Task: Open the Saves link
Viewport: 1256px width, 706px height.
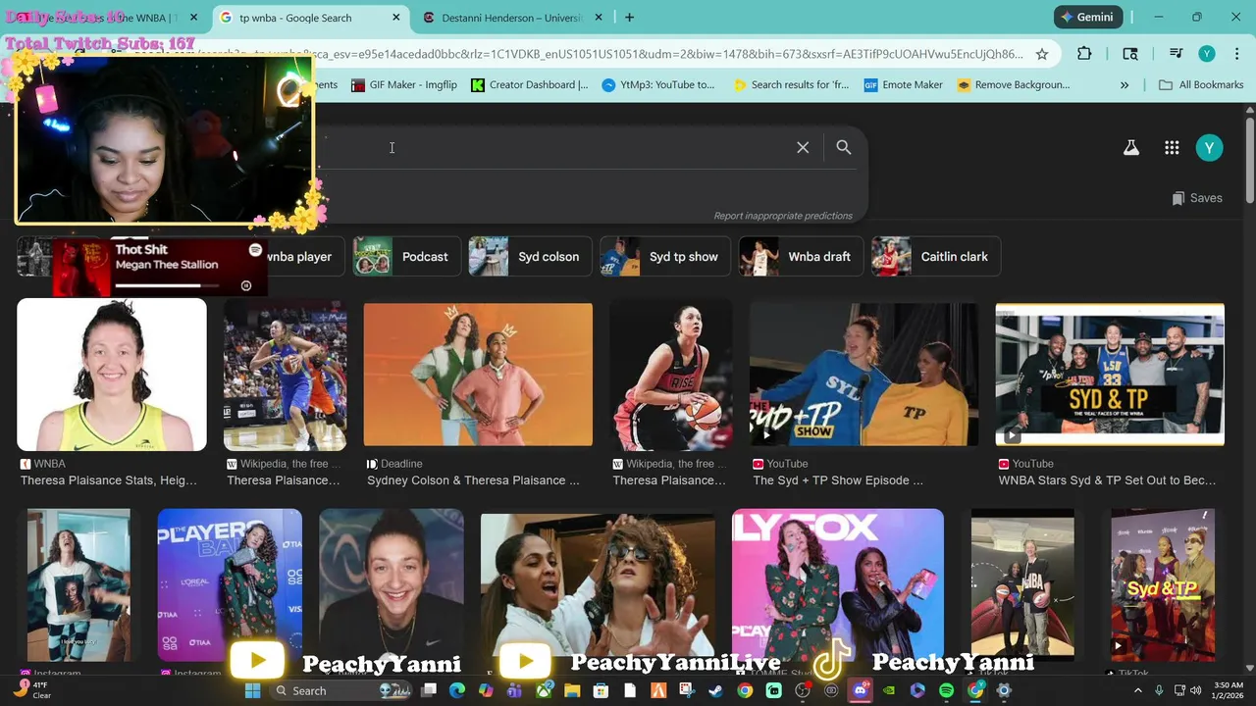Action: tap(1197, 198)
